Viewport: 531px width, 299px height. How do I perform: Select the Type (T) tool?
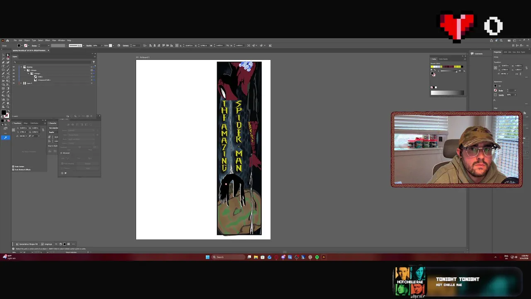(3, 66)
